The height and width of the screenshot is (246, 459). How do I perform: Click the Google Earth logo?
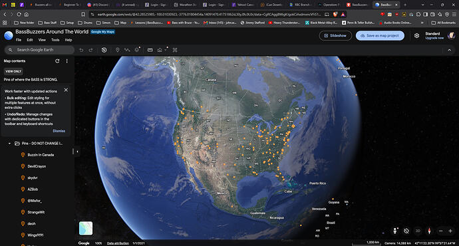click(x=9, y=36)
